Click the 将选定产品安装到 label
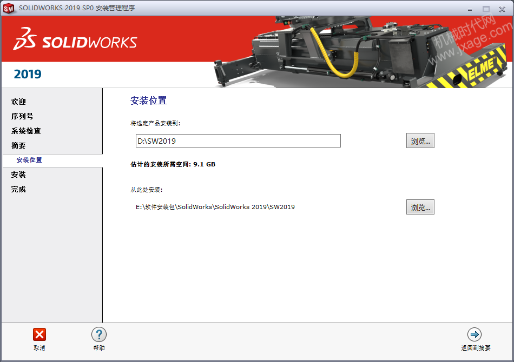This screenshot has height=362, width=514. (x=155, y=123)
